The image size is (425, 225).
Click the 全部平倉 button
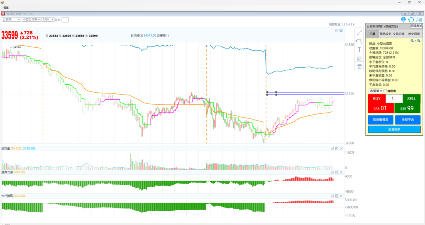click(407, 120)
